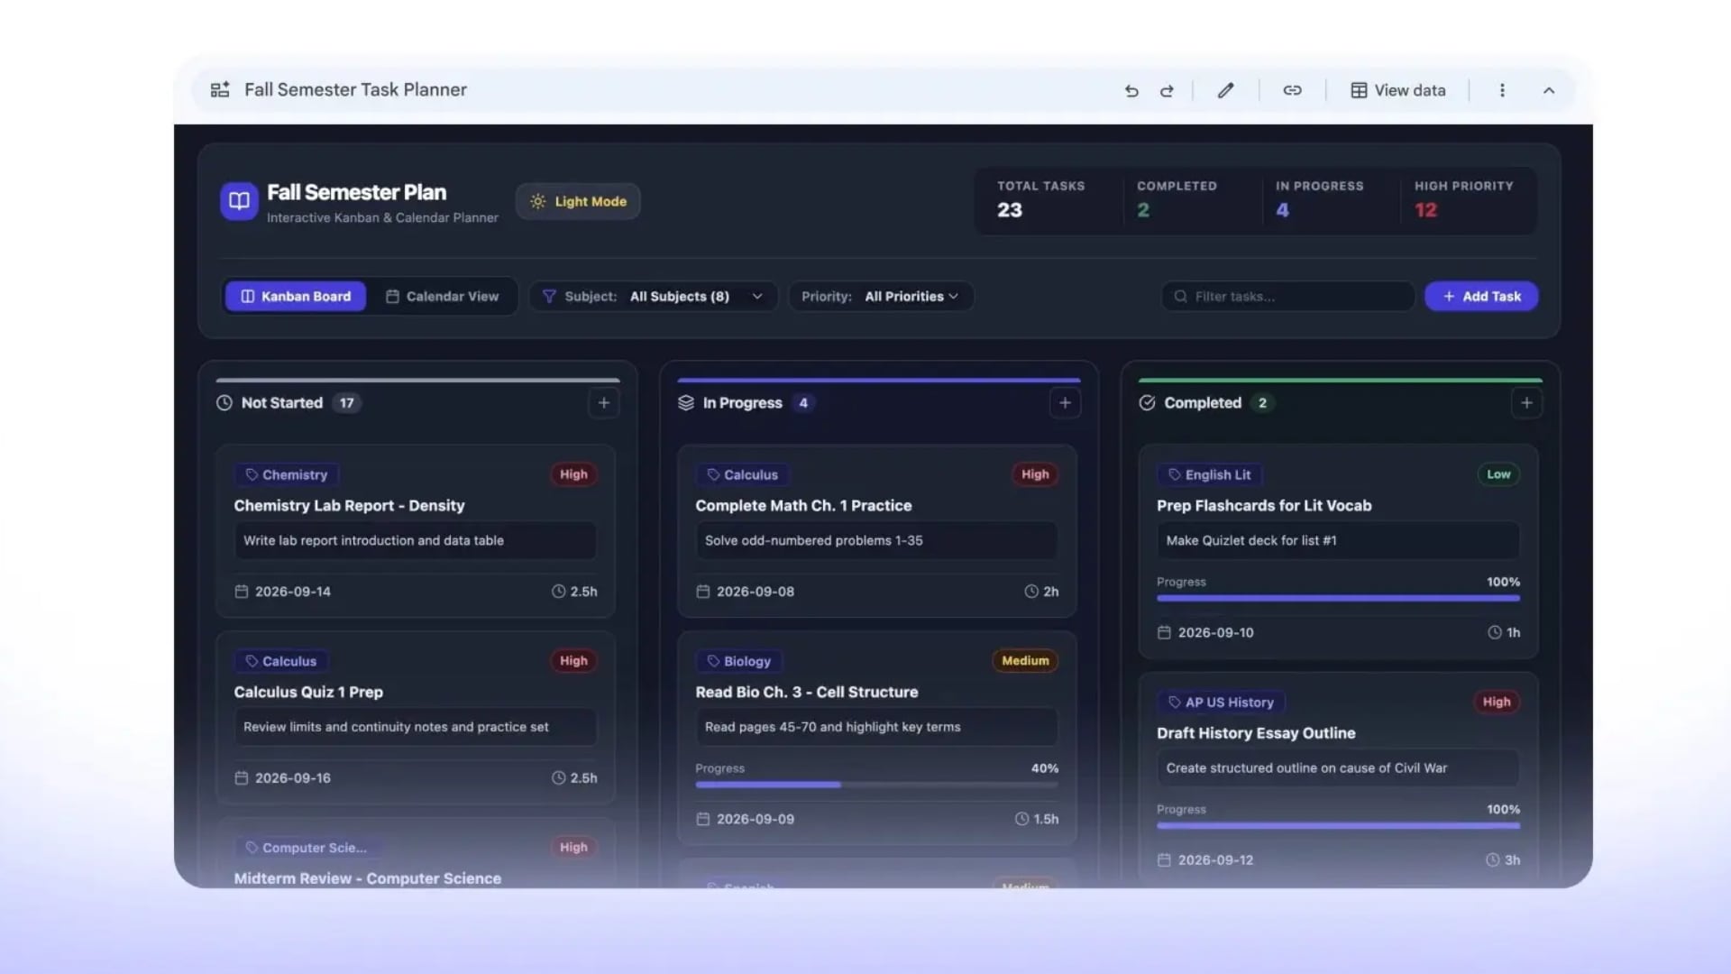Open the Priority filter dropdown
This screenshot has height=974, width=1731.
(x=881, y=296)
